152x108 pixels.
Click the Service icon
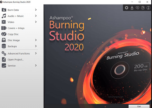[4, 65]
